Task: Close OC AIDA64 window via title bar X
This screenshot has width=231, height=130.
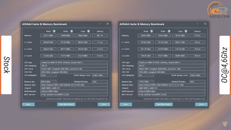Action: pos(205,24)
